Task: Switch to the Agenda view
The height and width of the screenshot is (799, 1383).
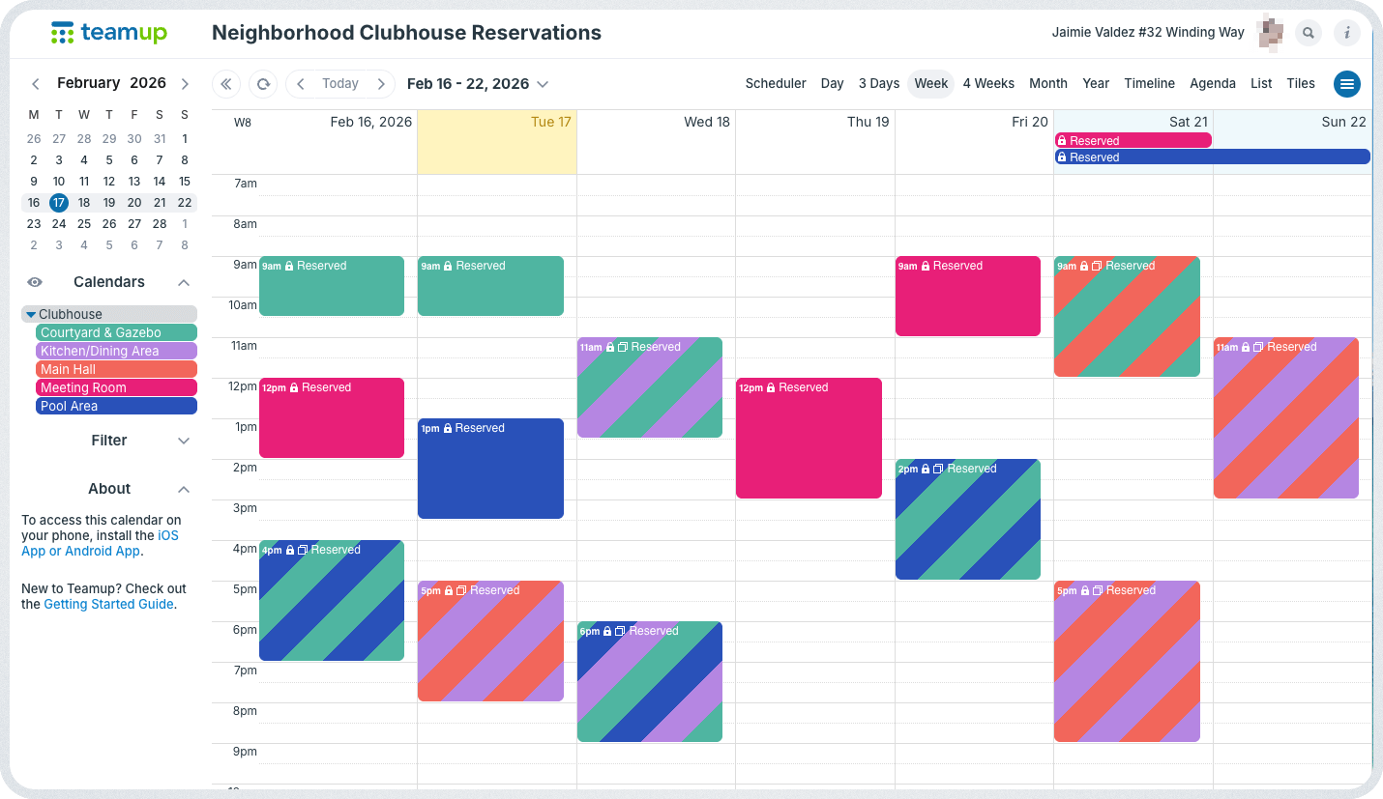Action: [1212, 84]
